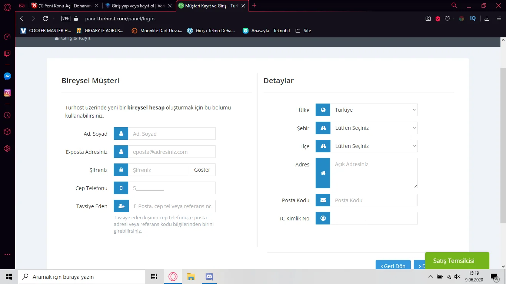Focus the Cep Telefonu input field

(x=172, y=188)
